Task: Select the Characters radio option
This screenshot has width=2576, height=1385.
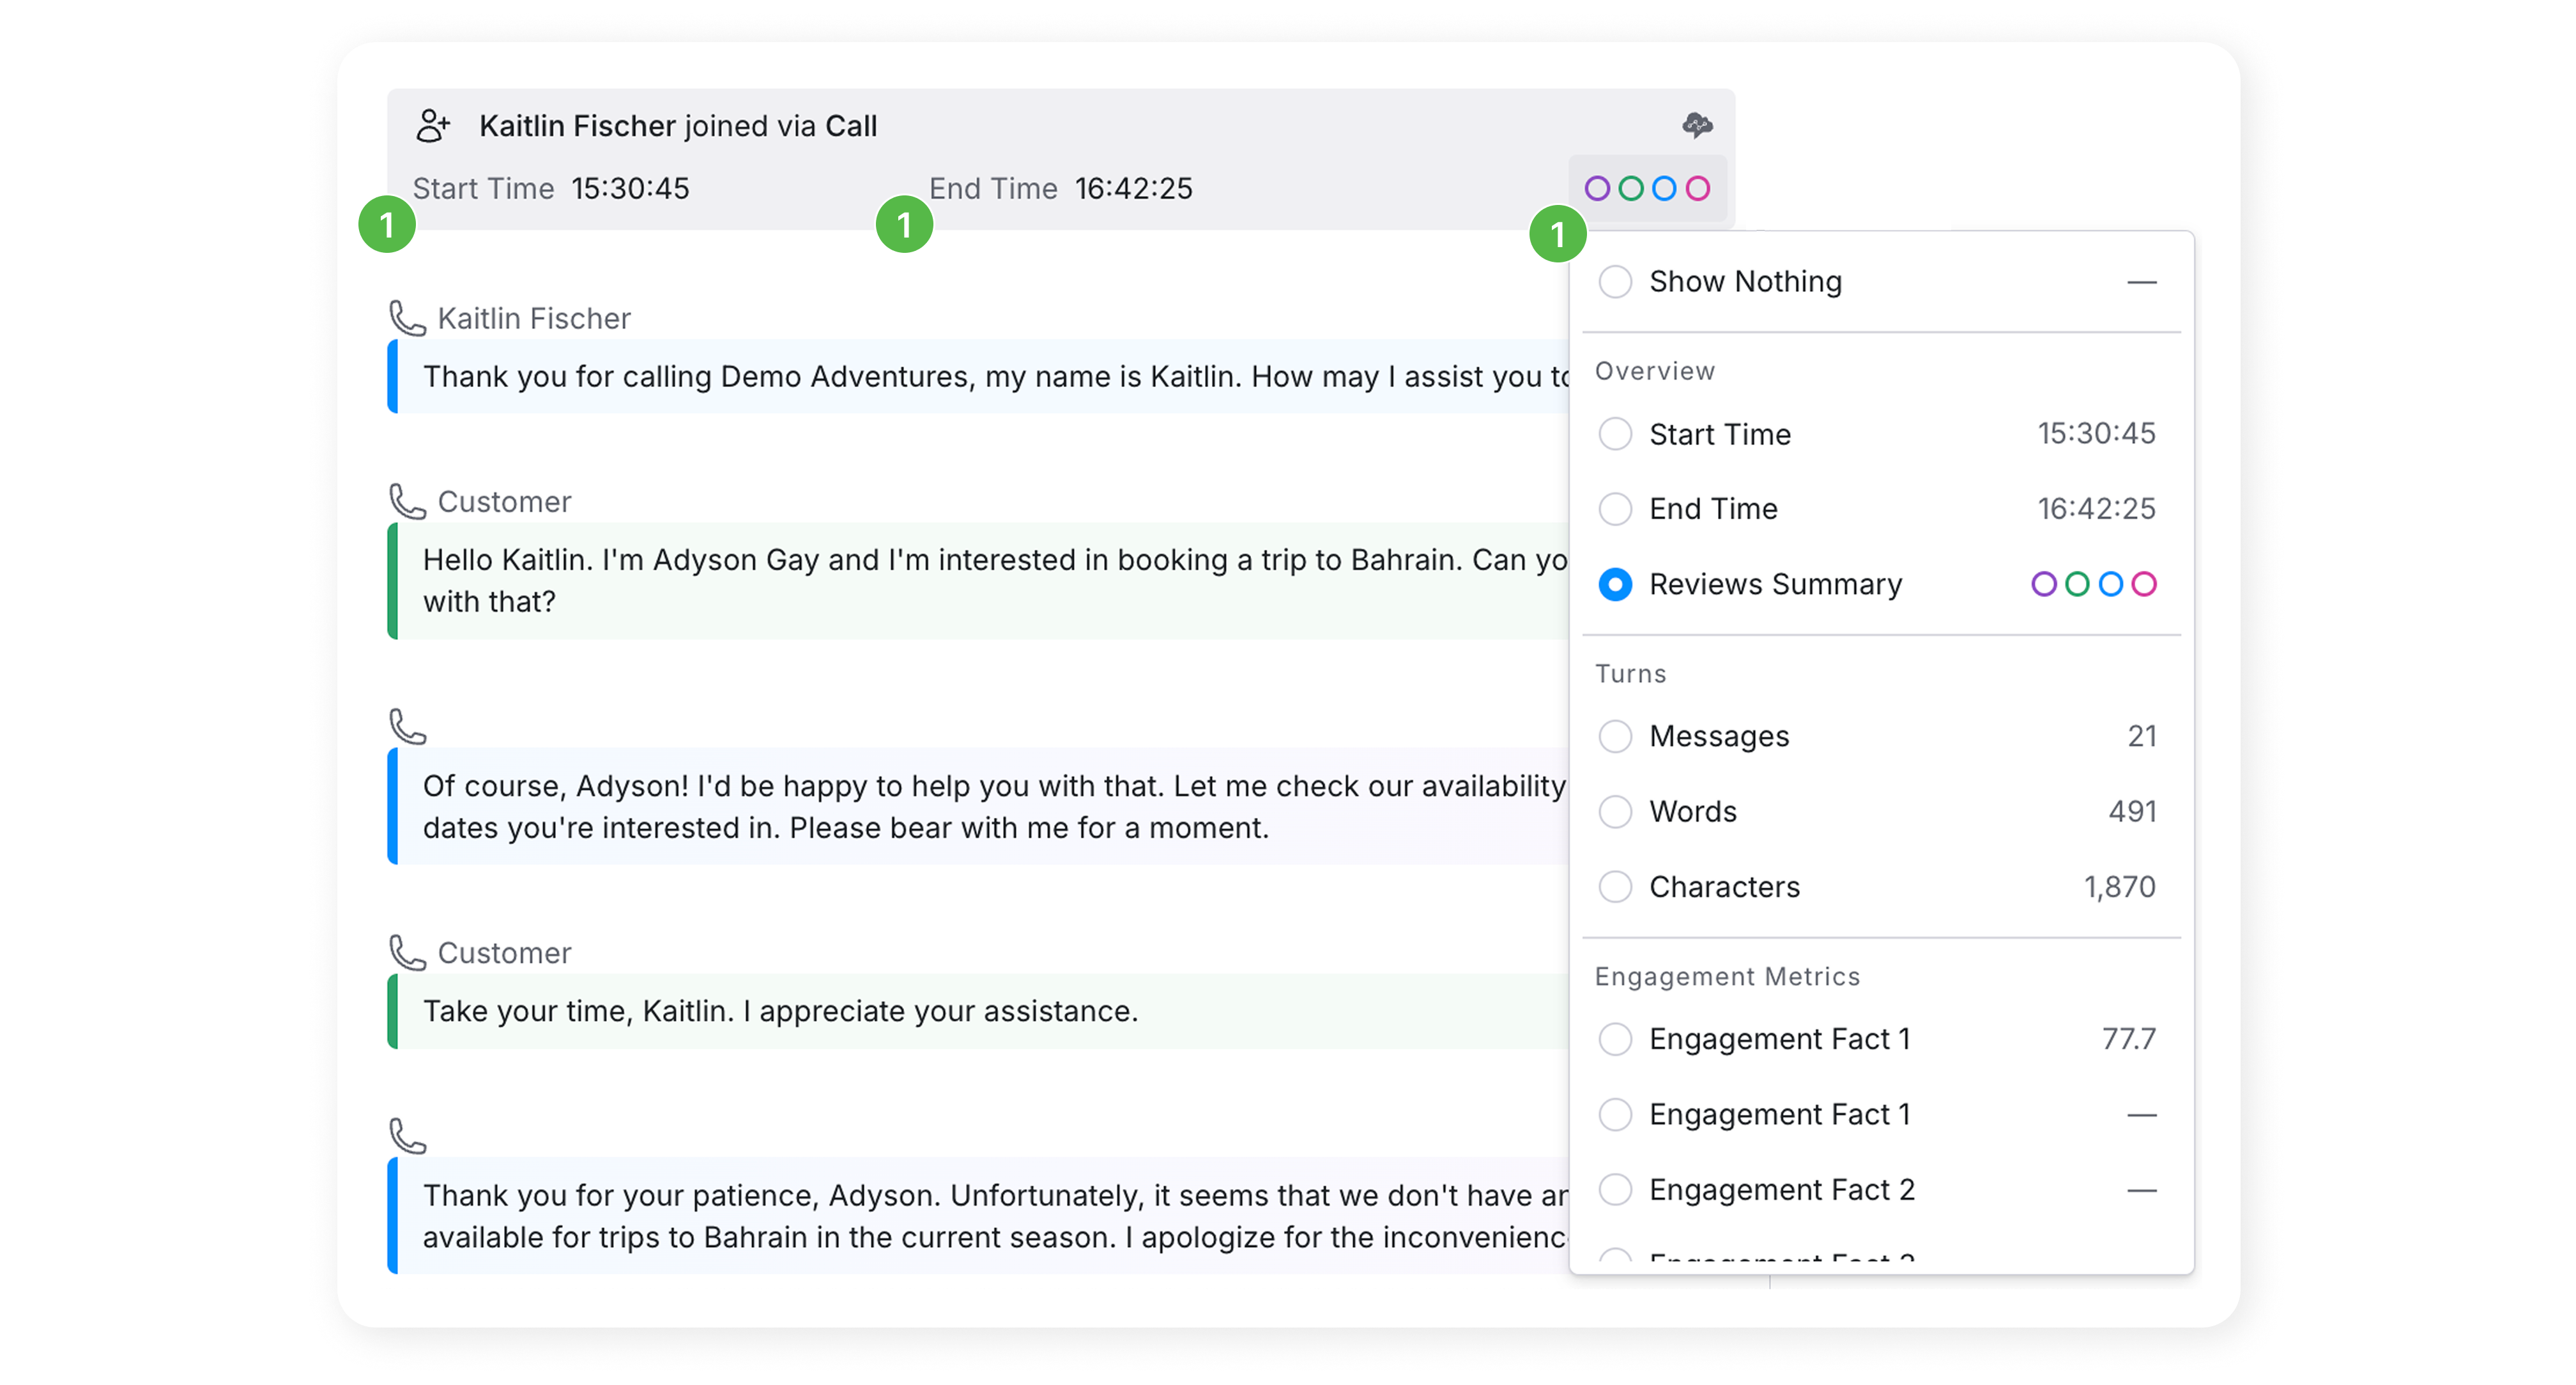Action: click(x=1615, y=886)
